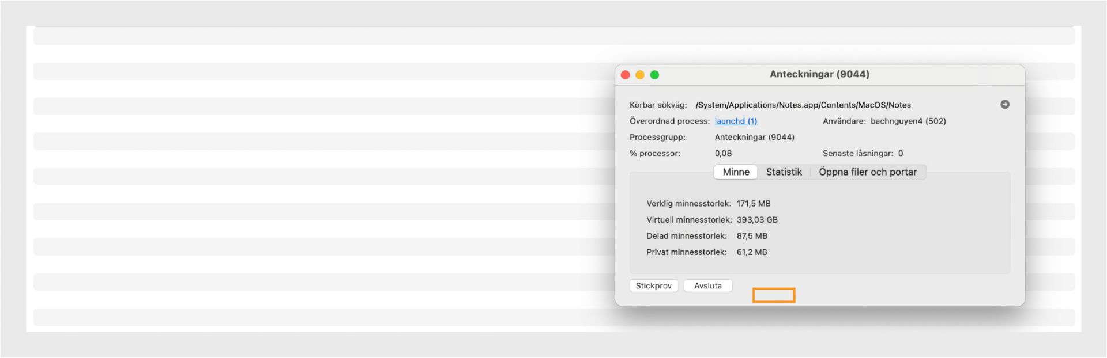Click the % processor value 0,08
This screenshot has width=1107, height=358.
pyautogui.click(x=723, y=153)
